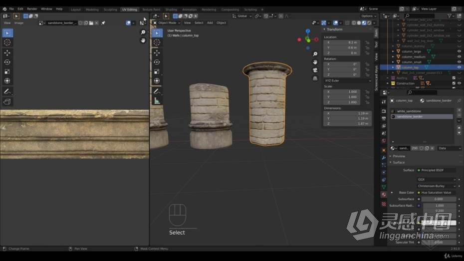Pin the image in the UV editor header
This screenshot has width=464, height=261.
(103, 23)
